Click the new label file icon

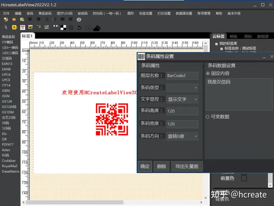click(6, 19)
